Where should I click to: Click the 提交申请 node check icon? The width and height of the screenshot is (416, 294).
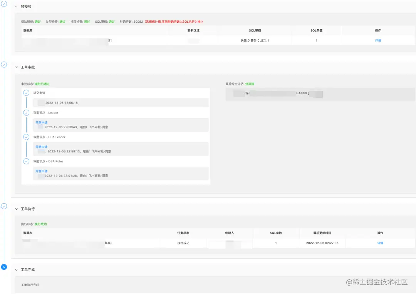pyautogui.click(x=26, y=93)
